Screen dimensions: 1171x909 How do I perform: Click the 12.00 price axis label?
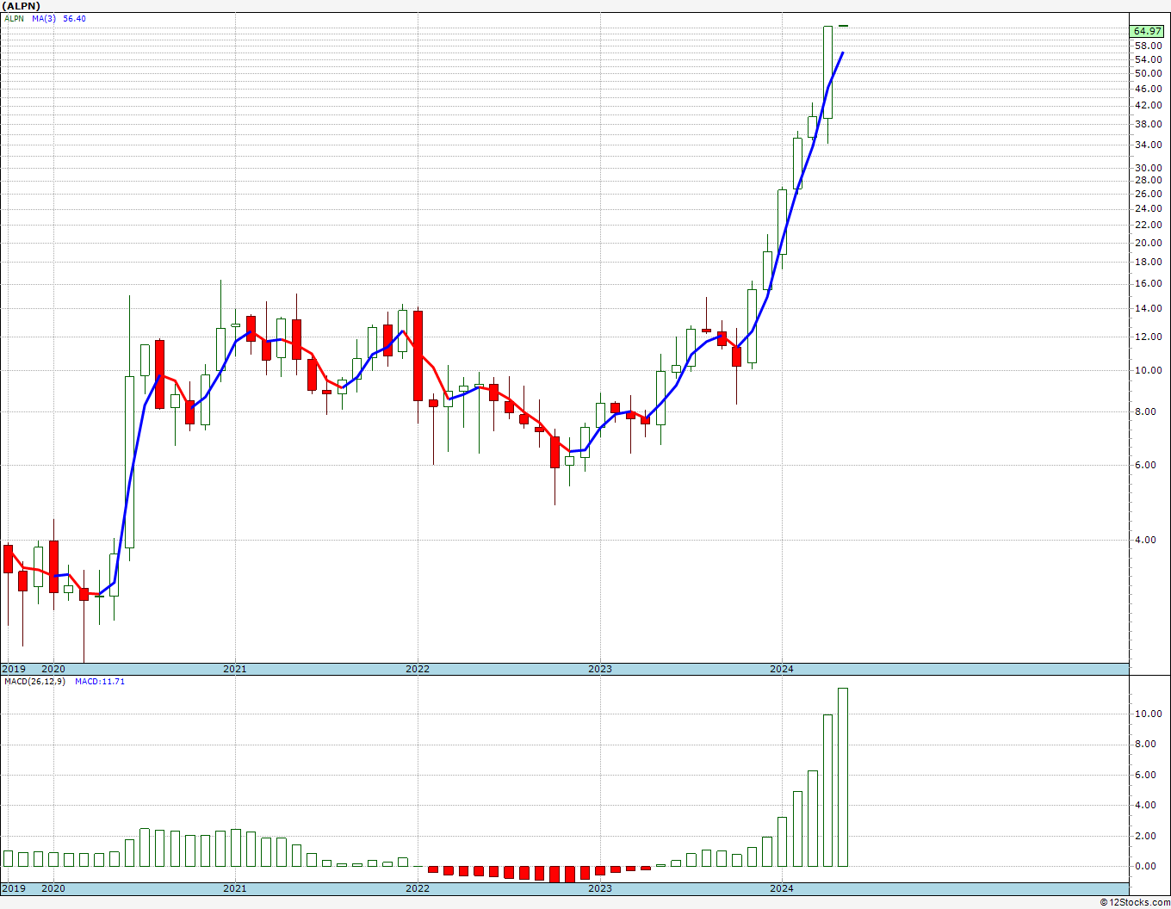pos(1149,337)
